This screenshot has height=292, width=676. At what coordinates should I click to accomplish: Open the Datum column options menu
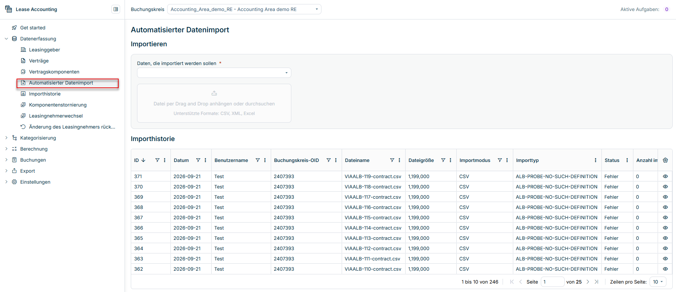click(205, 160)
